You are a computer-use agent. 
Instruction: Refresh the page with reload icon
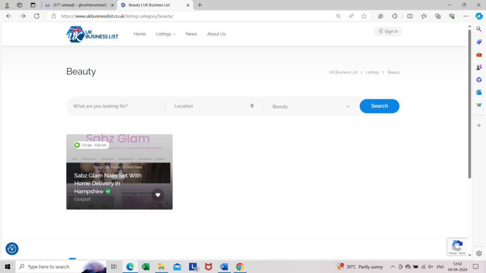(x=37, y=16)
